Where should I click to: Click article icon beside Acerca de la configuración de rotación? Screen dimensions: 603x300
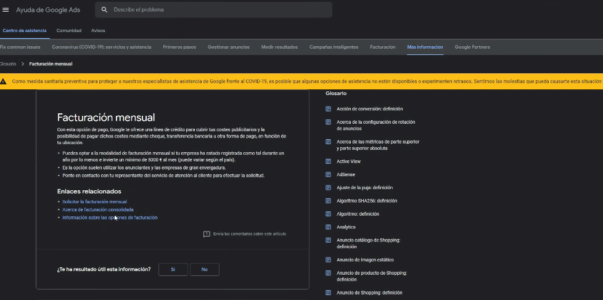click(328, 122)
